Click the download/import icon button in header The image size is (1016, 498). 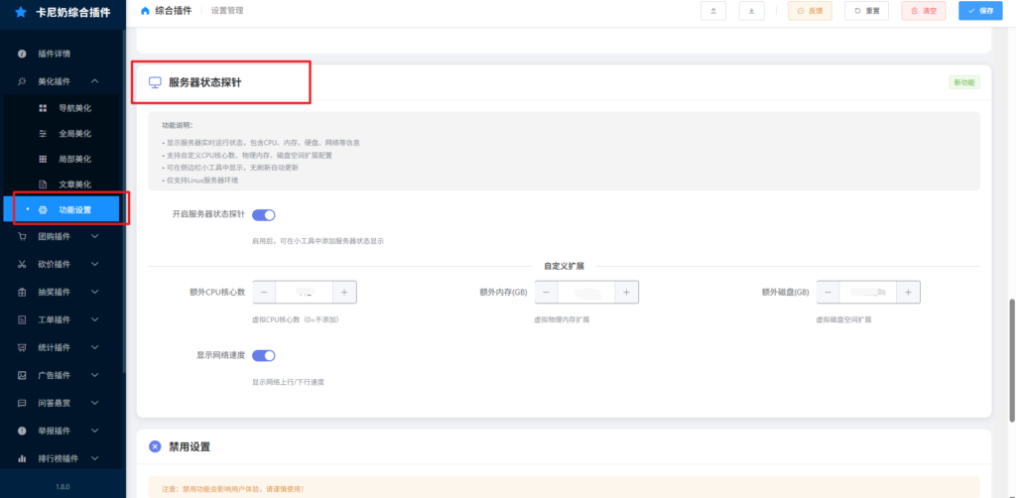(x=751, y=11)
